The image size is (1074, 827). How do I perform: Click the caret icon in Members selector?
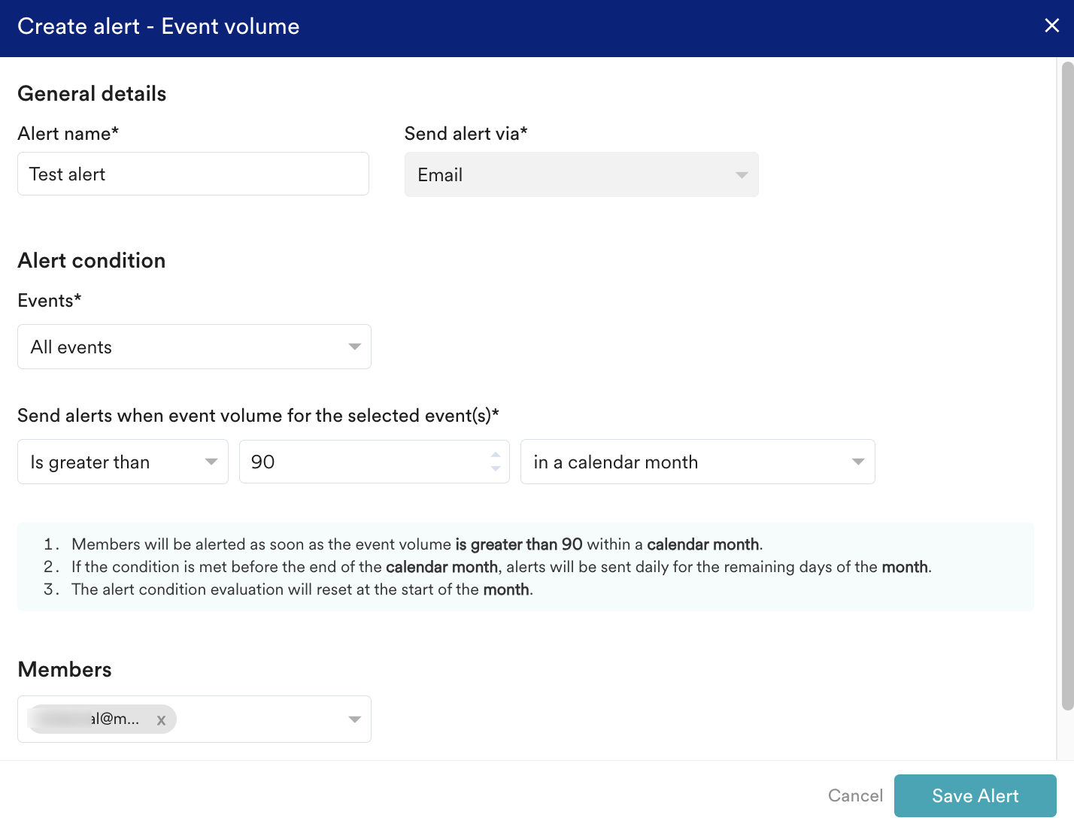point(354,719)
